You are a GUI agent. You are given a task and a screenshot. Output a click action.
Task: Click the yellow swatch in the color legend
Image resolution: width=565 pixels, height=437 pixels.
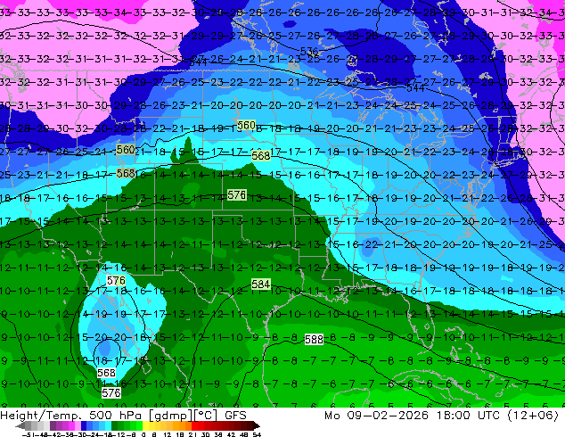[x=145, y=426]
